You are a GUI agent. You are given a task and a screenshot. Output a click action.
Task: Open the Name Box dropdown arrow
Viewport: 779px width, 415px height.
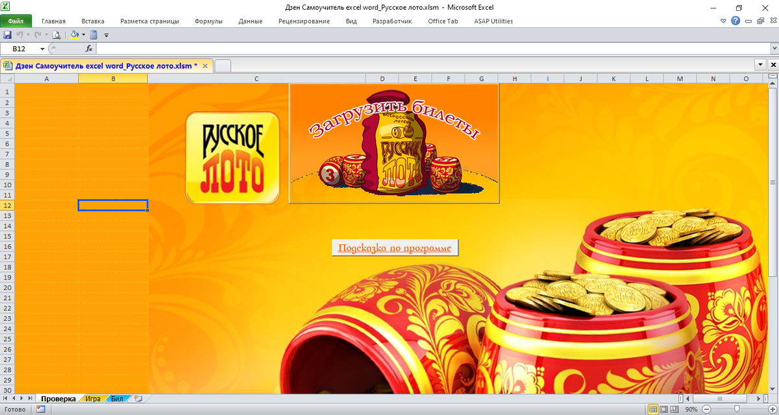tap(43, 49)
